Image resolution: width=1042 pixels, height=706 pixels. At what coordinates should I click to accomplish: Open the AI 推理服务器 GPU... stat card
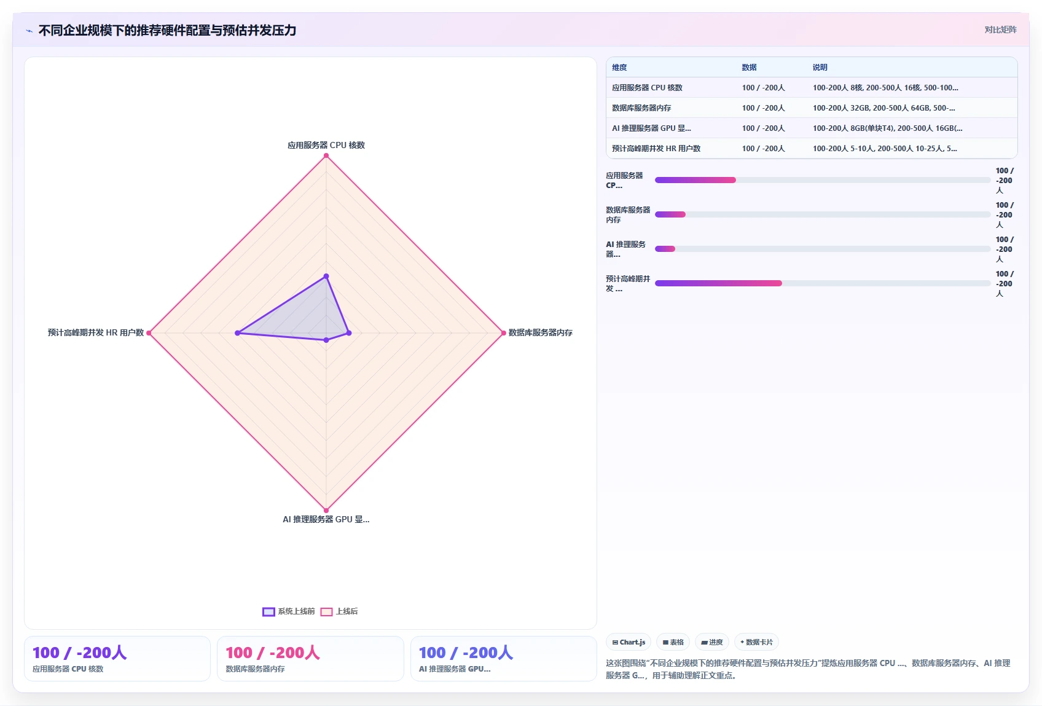(504, 659)
